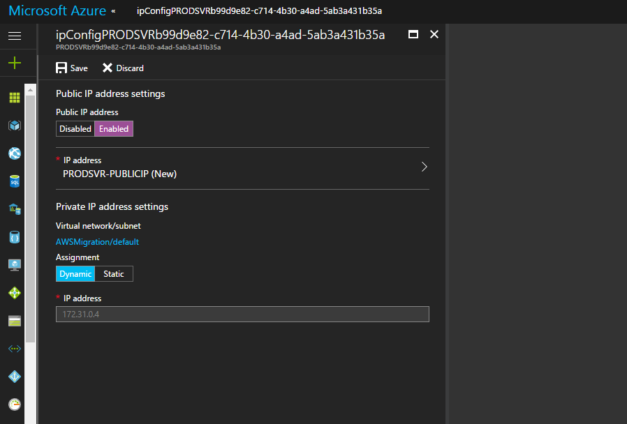Open All resources grid icon
The height and width of the screenshot is (424, 627).
pos(15,98)
